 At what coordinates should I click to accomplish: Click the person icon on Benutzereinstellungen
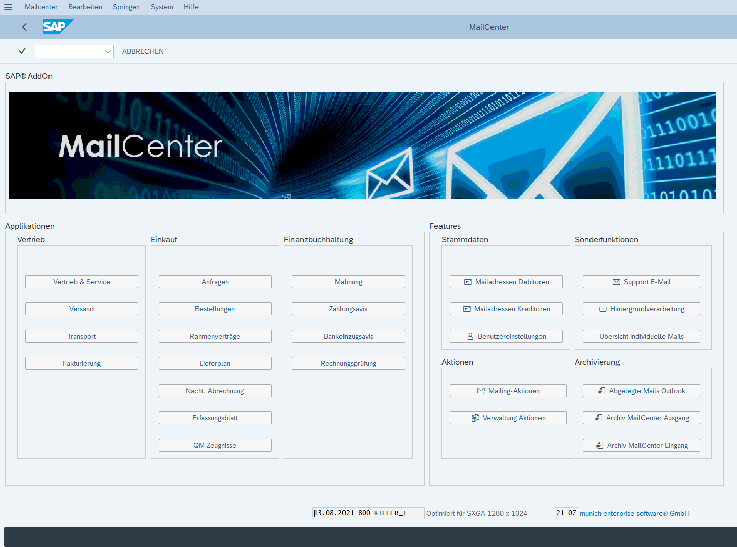click(470, 336)
